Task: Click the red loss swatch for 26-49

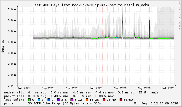Action: pyautogui.click(x=104, y=100)
